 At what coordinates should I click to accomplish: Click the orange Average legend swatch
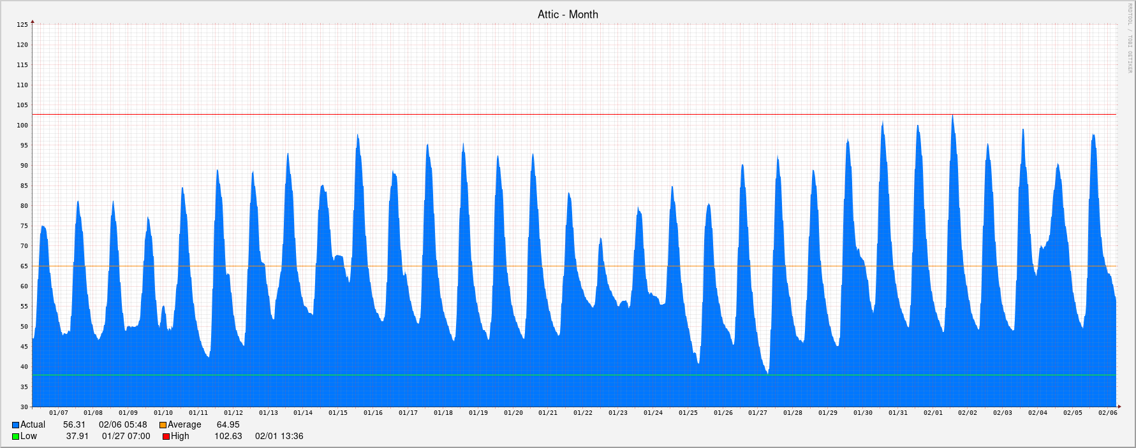point(163,425)
